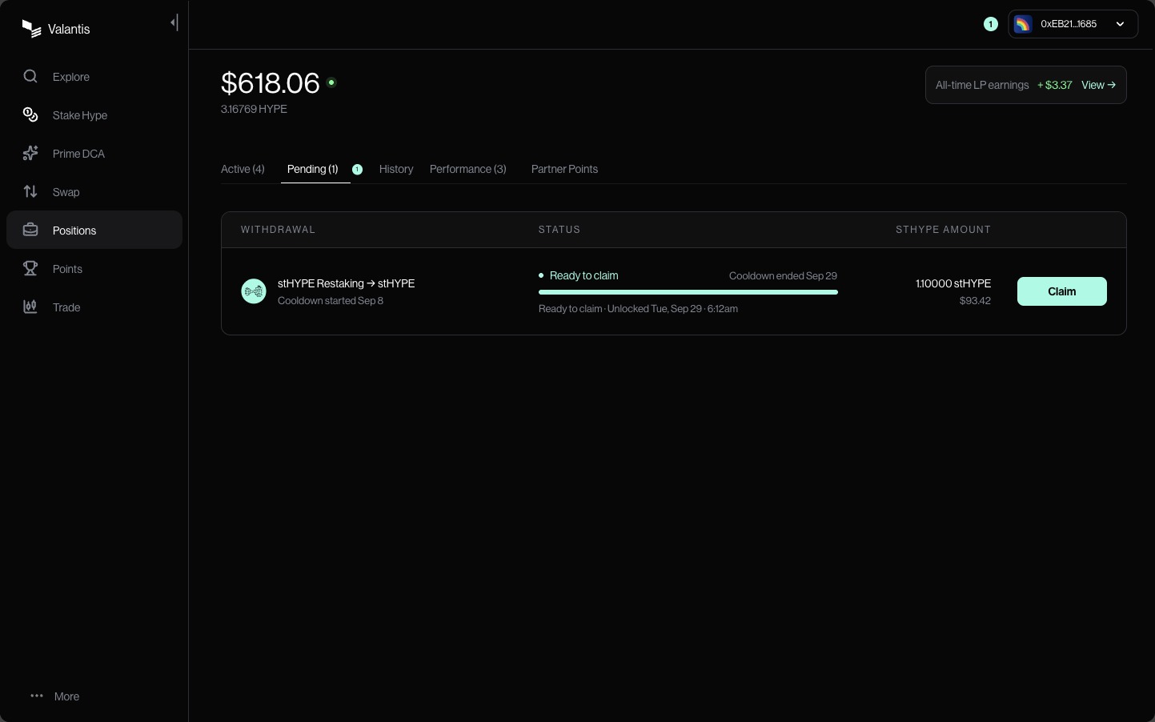Navigate to Prime DCA
Viewport: 1155px width, 722px height.
[78, 154]
